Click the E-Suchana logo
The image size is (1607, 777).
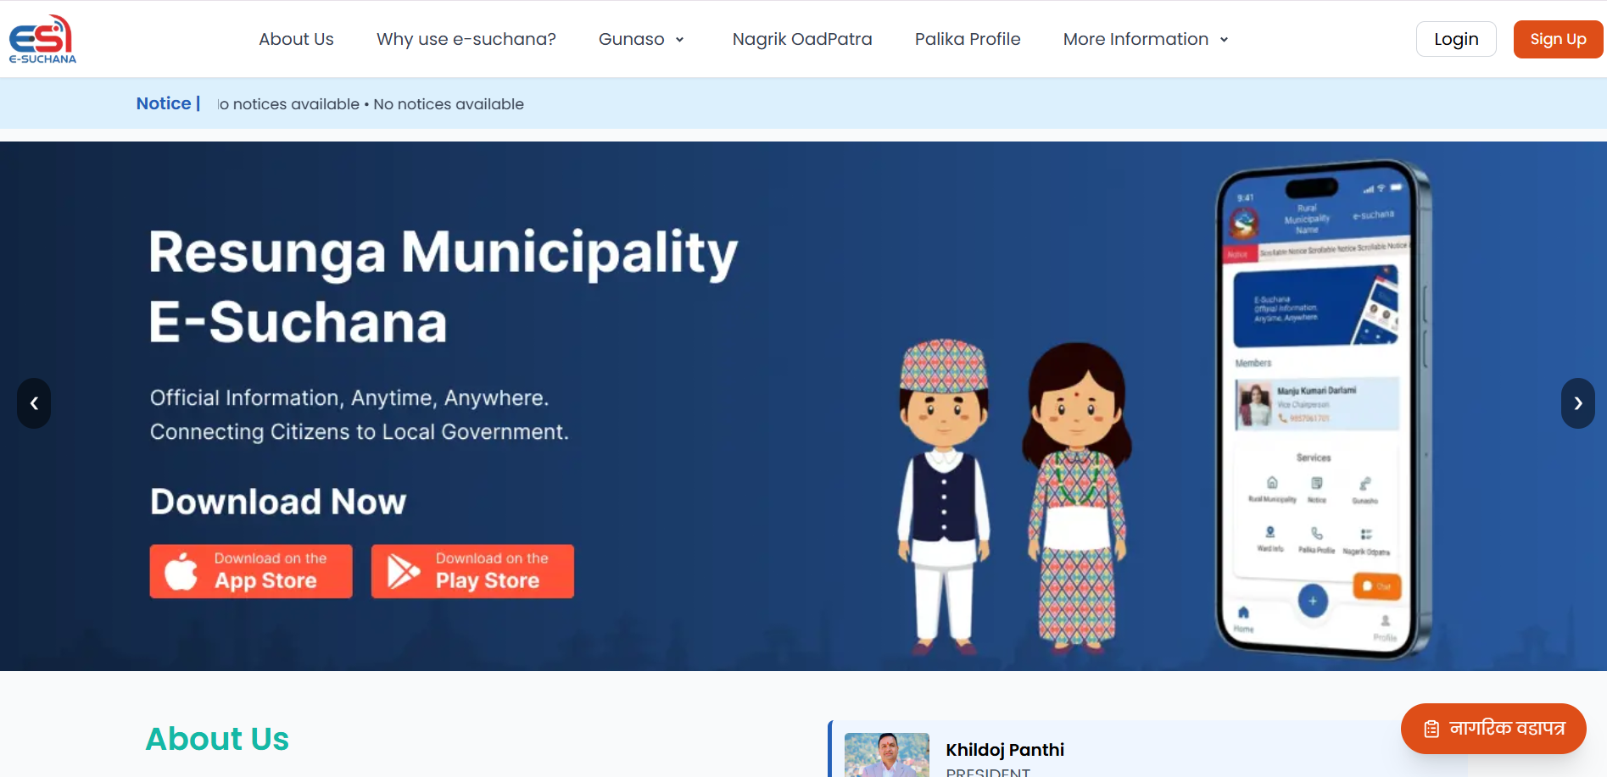coord(42,39)
